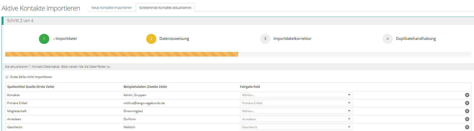Open Fairgate-Feld dropdown for Kontakte
This screenshot has width=474, height=131.
(x=296, y=95)
